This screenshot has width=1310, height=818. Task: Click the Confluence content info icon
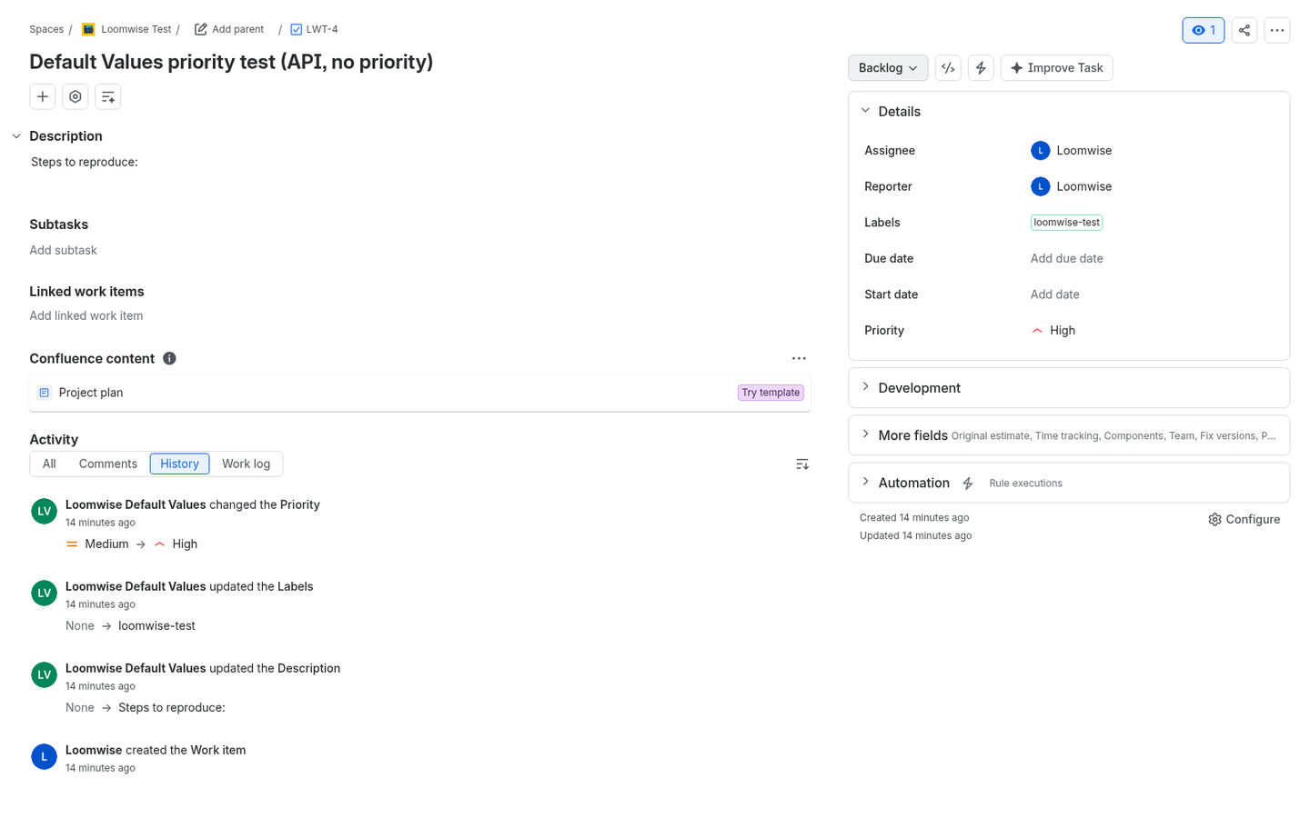coord(169,358)
